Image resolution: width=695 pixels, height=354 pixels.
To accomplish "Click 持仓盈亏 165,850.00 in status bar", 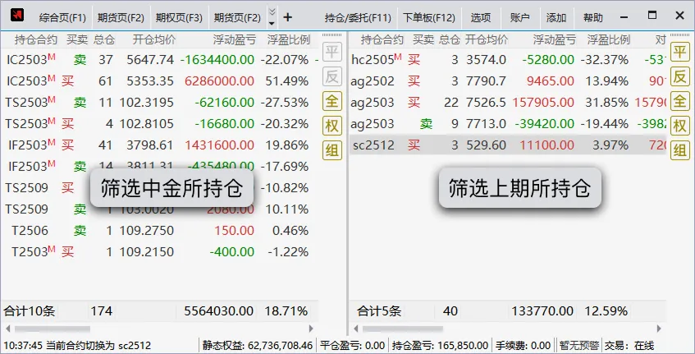I will pos(440,345).
